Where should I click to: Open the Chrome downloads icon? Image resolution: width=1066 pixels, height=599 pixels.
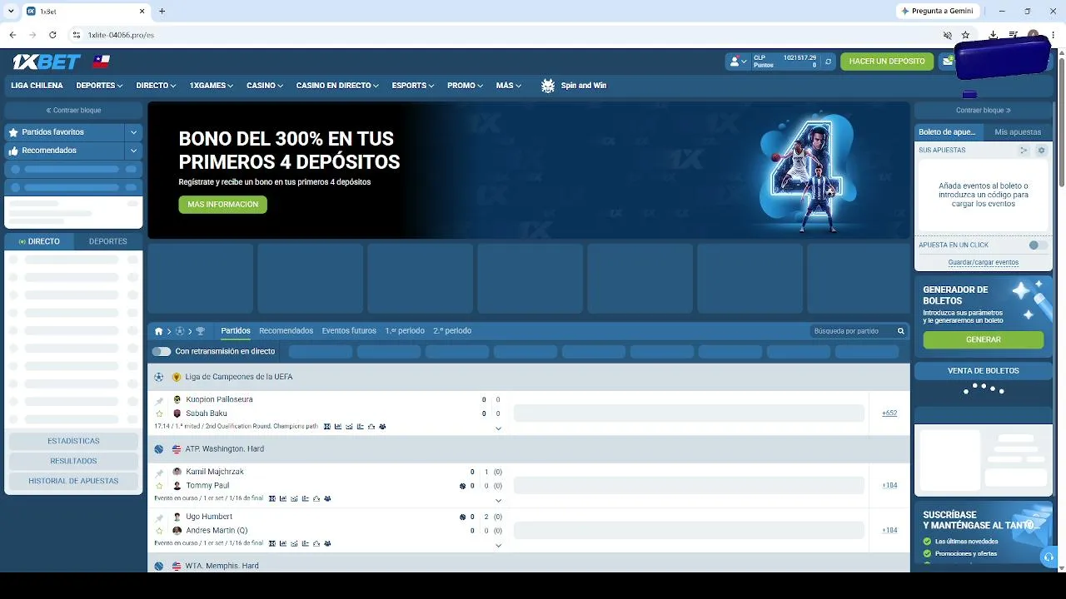994,35
